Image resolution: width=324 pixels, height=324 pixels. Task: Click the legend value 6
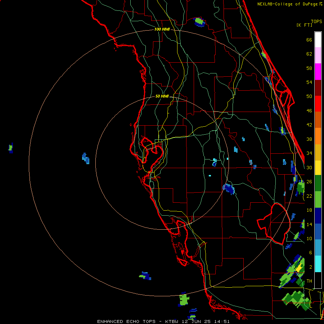pos(311,253)
